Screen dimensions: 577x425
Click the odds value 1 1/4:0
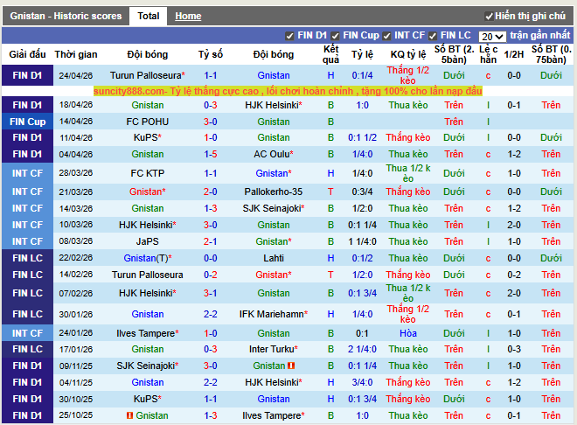click(362, 241)
